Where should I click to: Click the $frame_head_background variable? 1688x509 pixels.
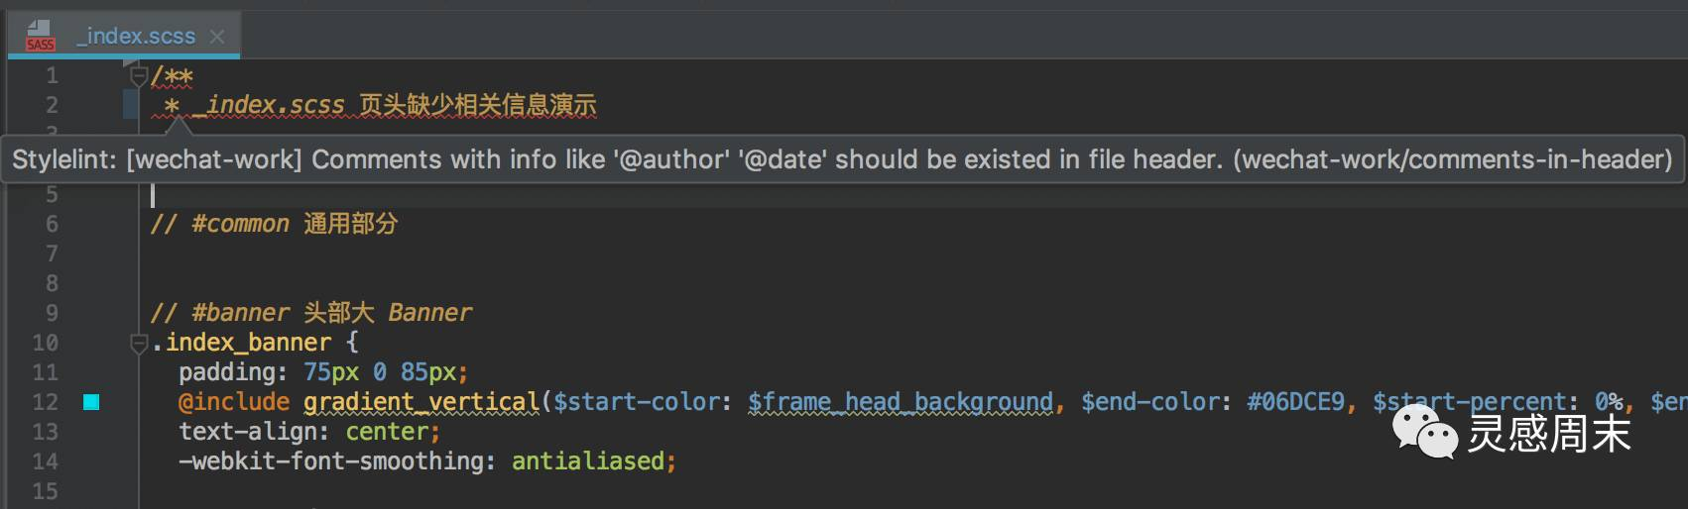tap(901, 402)
